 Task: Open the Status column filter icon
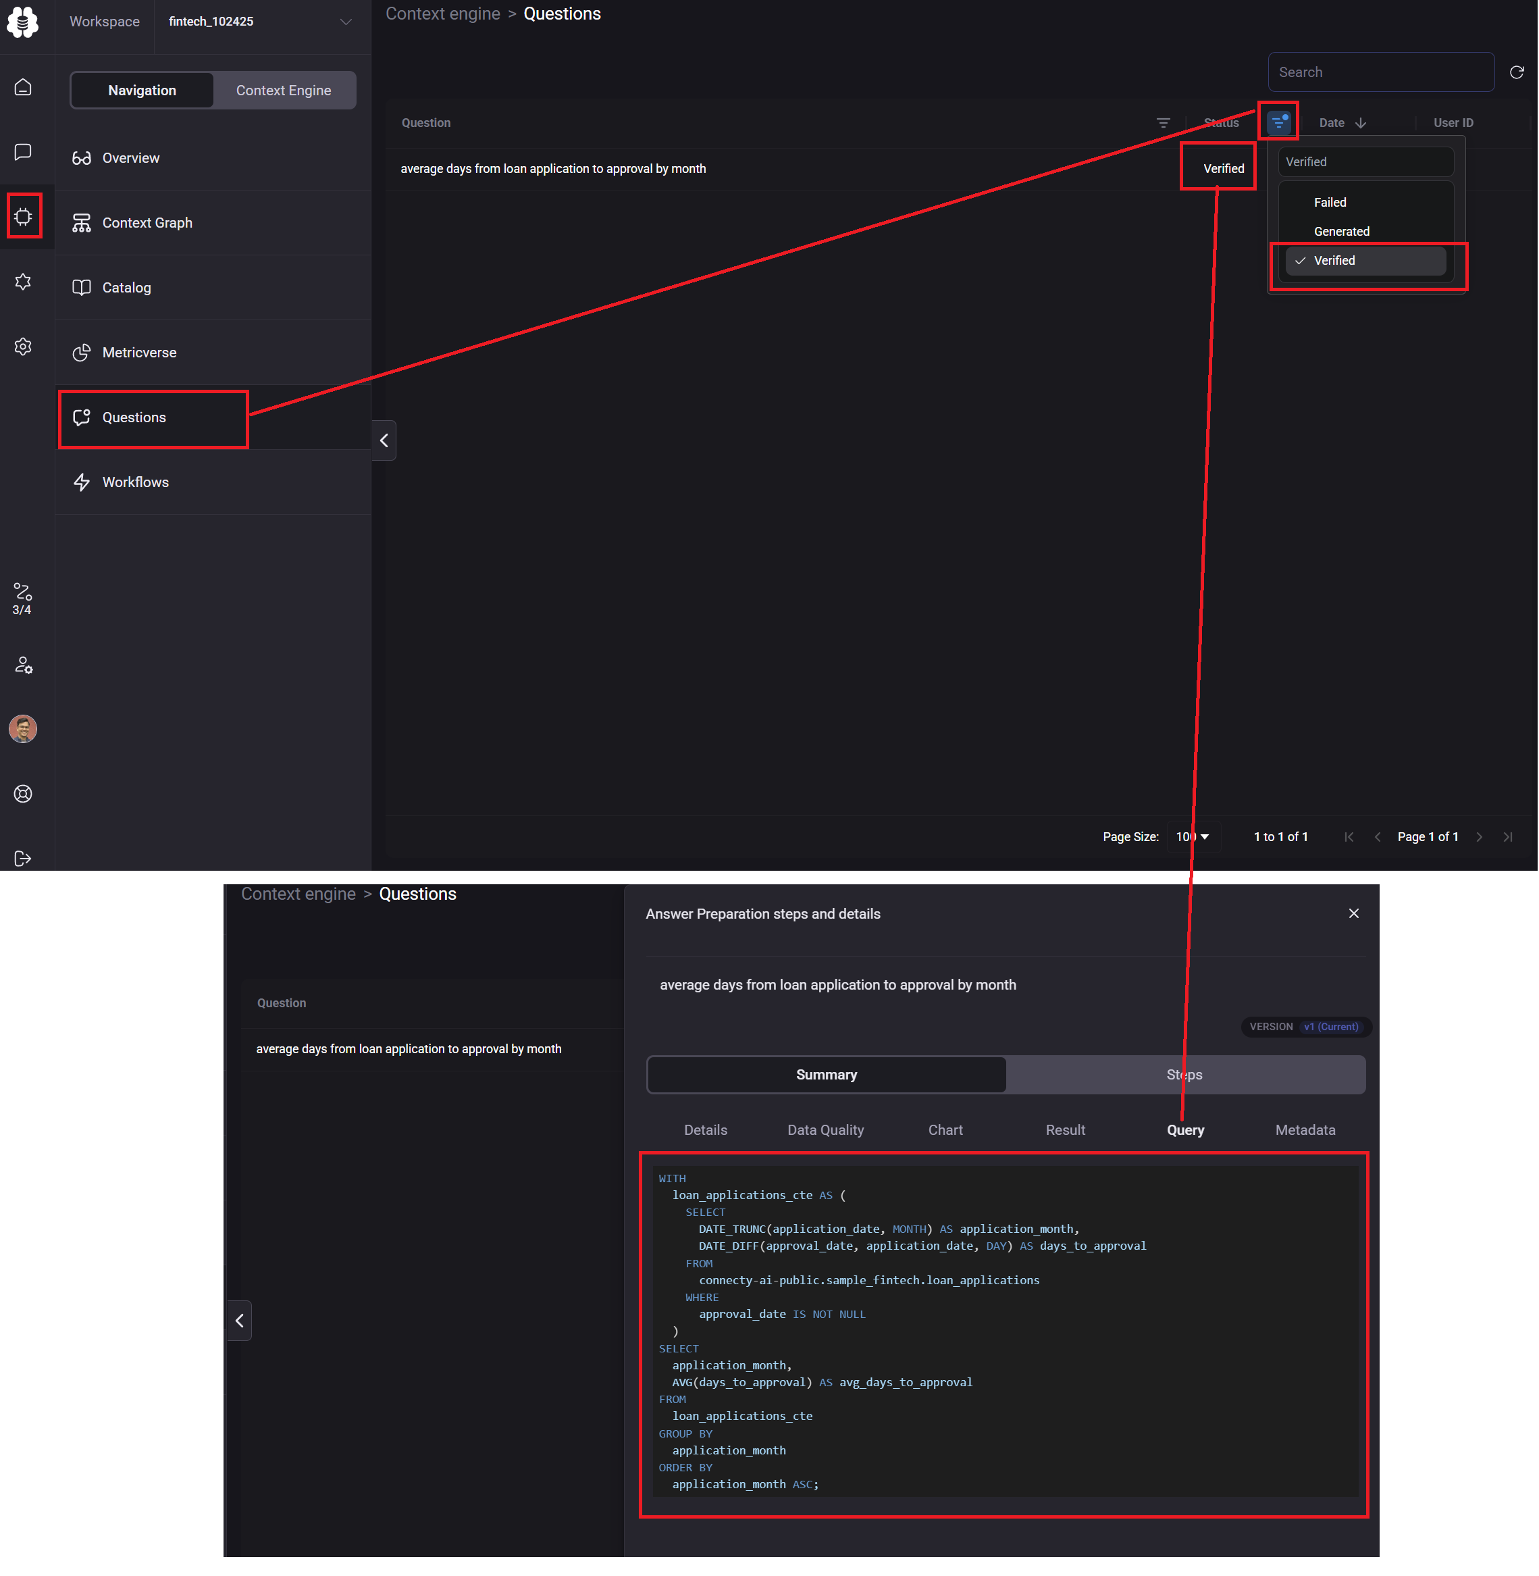[1278, 122]
